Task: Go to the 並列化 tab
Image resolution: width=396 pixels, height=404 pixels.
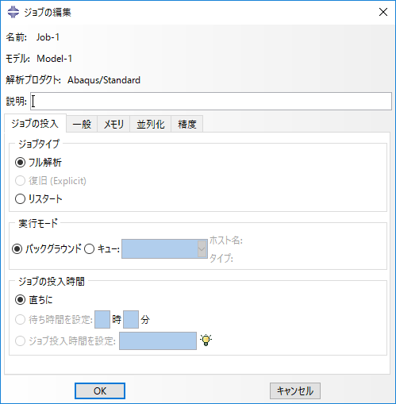Action: click(x=150, y=124)
